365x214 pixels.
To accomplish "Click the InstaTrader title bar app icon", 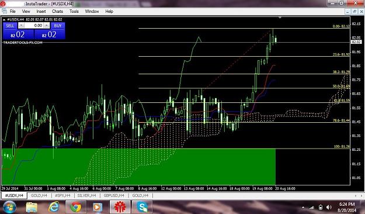I will 3,4.
